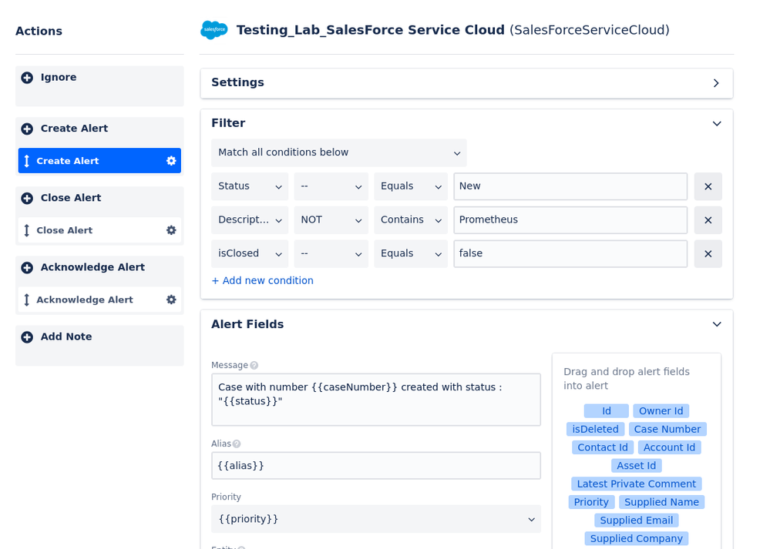Click the Supplied Company field tag
This screenshot has height=549, width=770.
[x=637, y=539]
